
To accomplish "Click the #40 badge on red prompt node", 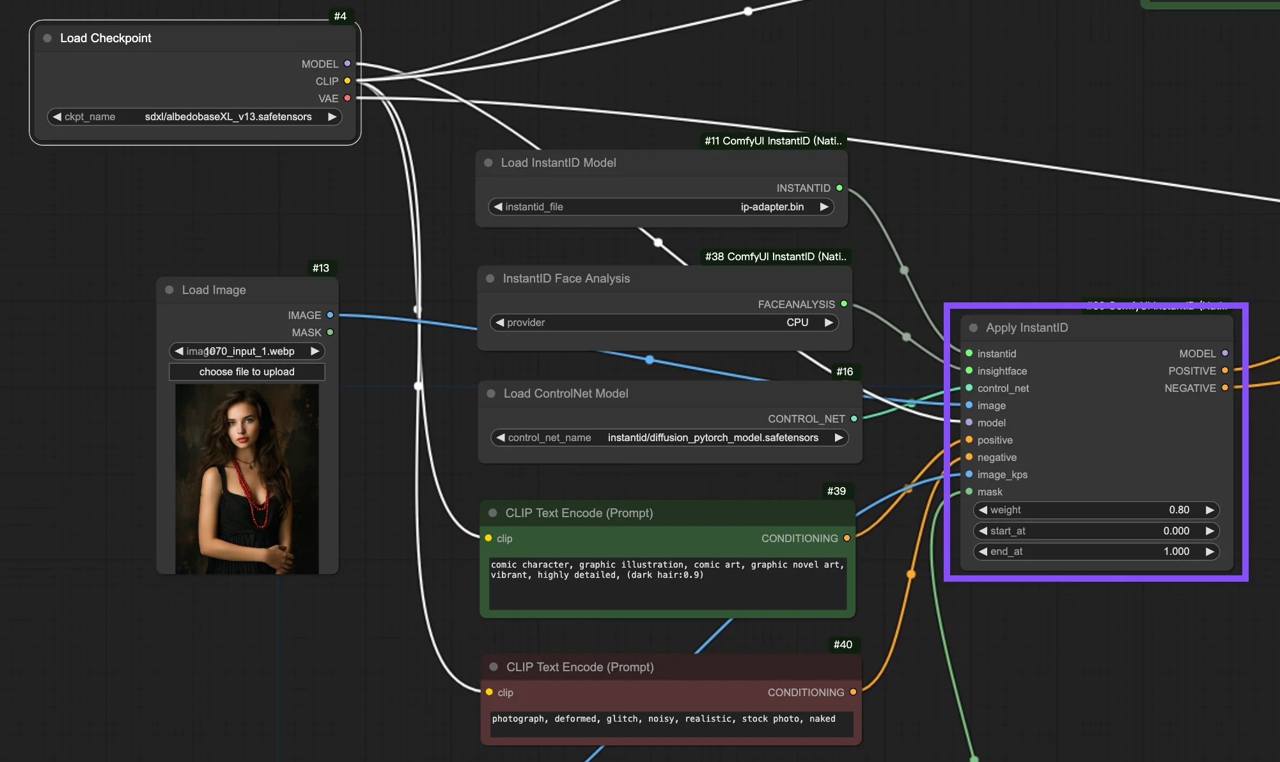I will 843,644.
